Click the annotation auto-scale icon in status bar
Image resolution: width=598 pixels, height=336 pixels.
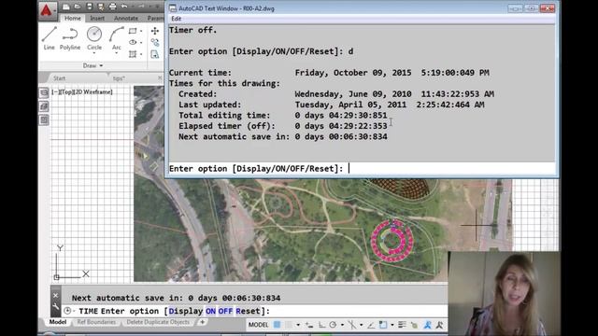pos(440,325)
